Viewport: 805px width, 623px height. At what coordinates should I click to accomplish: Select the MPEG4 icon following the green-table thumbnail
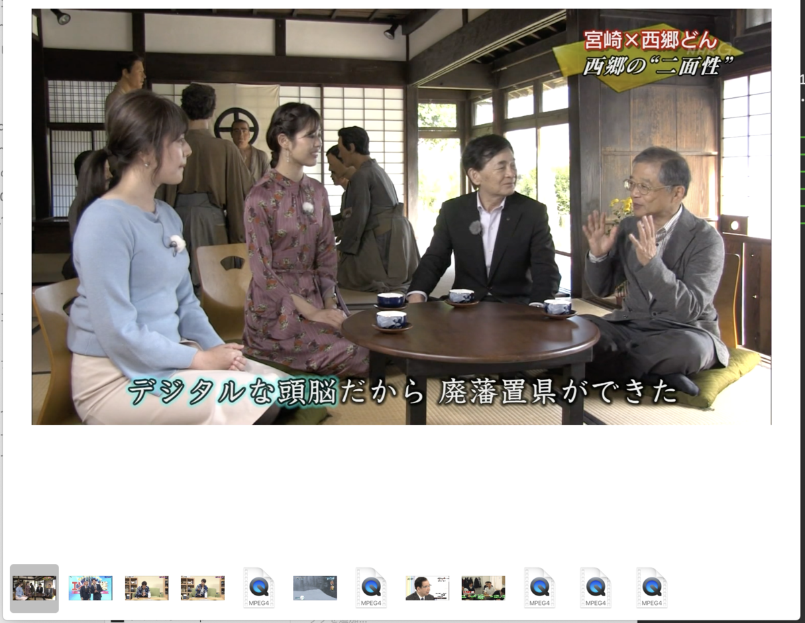[540, 587]
